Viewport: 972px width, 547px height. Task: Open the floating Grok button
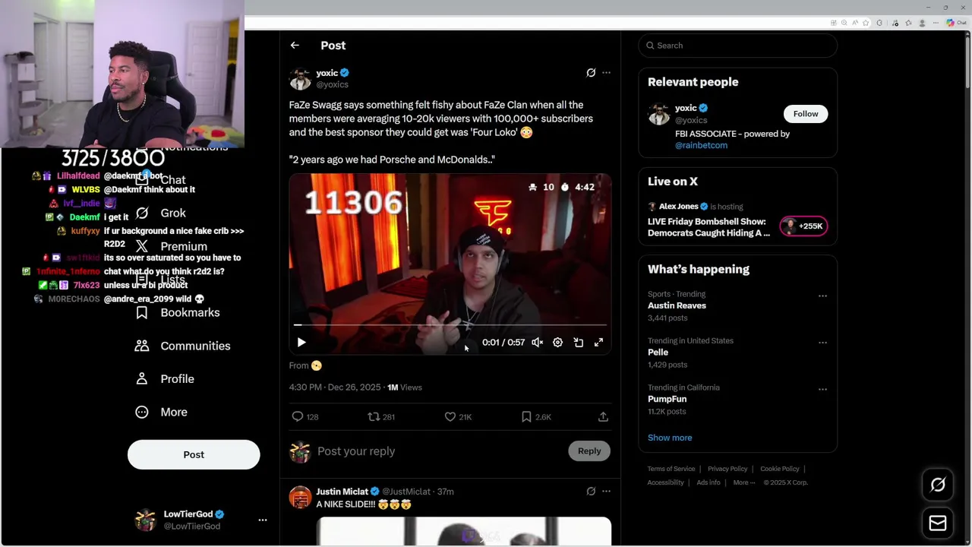click(x=938, y=485)
